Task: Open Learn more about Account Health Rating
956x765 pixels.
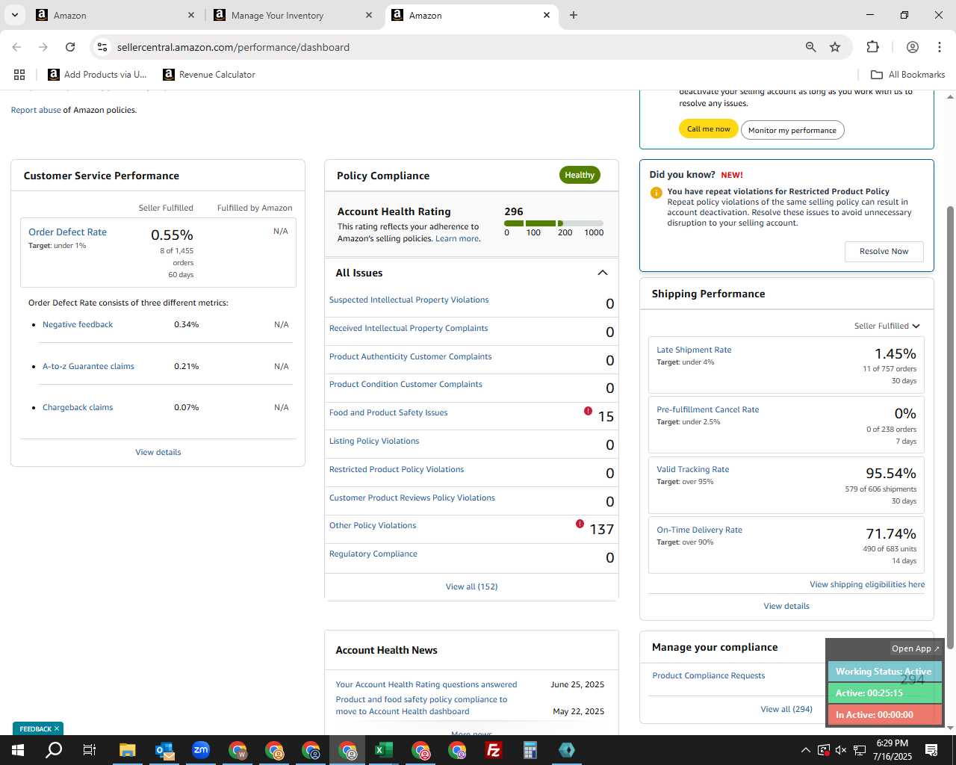Action: [457, 238]
